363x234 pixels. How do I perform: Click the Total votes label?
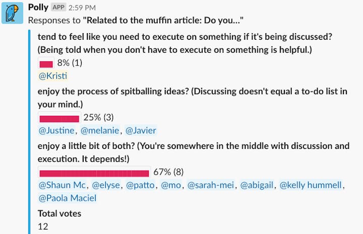coord(59,213)
